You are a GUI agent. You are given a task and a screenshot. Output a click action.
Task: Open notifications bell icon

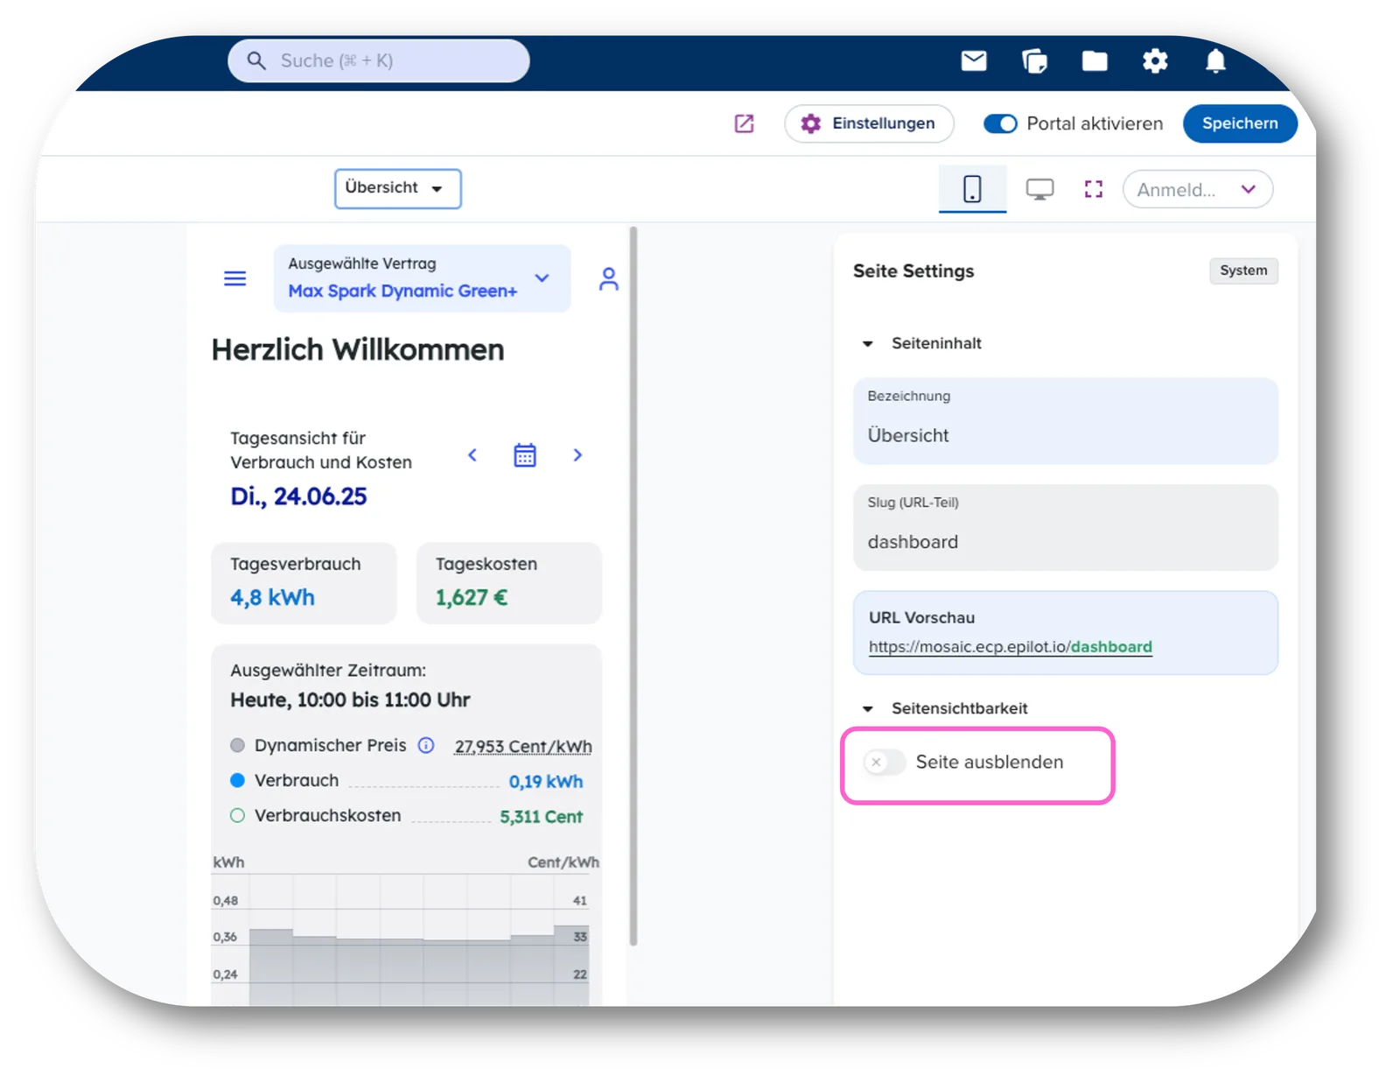click(1215, 61)
